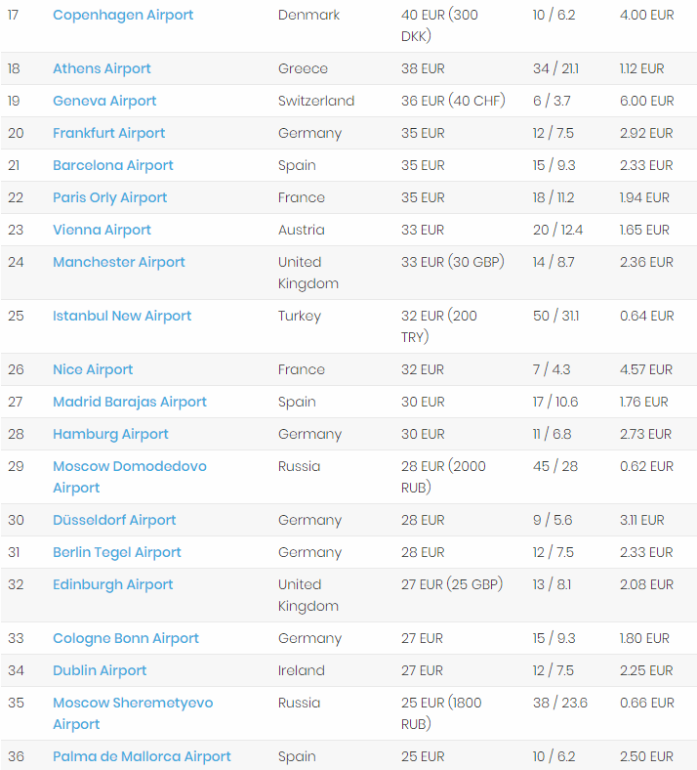697x770 pixels.
Task: Open the Manchester Airport link
Action: pyautogui.click(x=118, y=262)
